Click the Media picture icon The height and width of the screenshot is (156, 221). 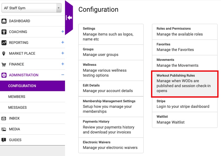[x=4, y=129]
